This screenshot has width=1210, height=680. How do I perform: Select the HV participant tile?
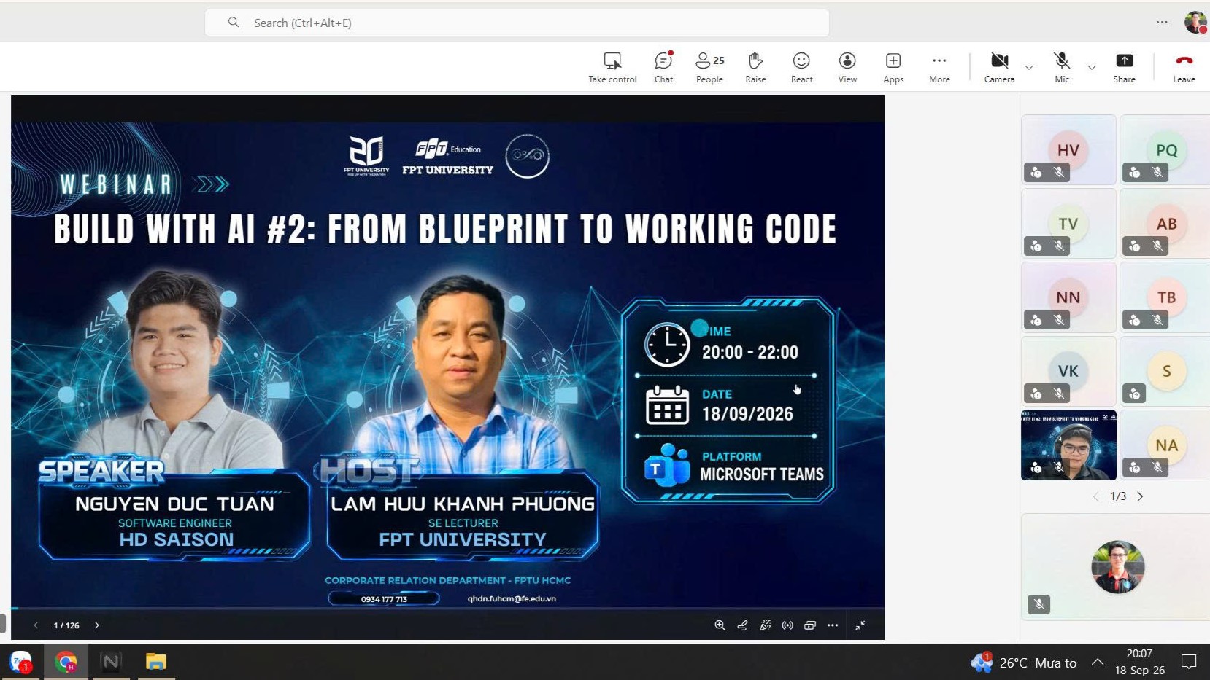(x=1068, y=149)
